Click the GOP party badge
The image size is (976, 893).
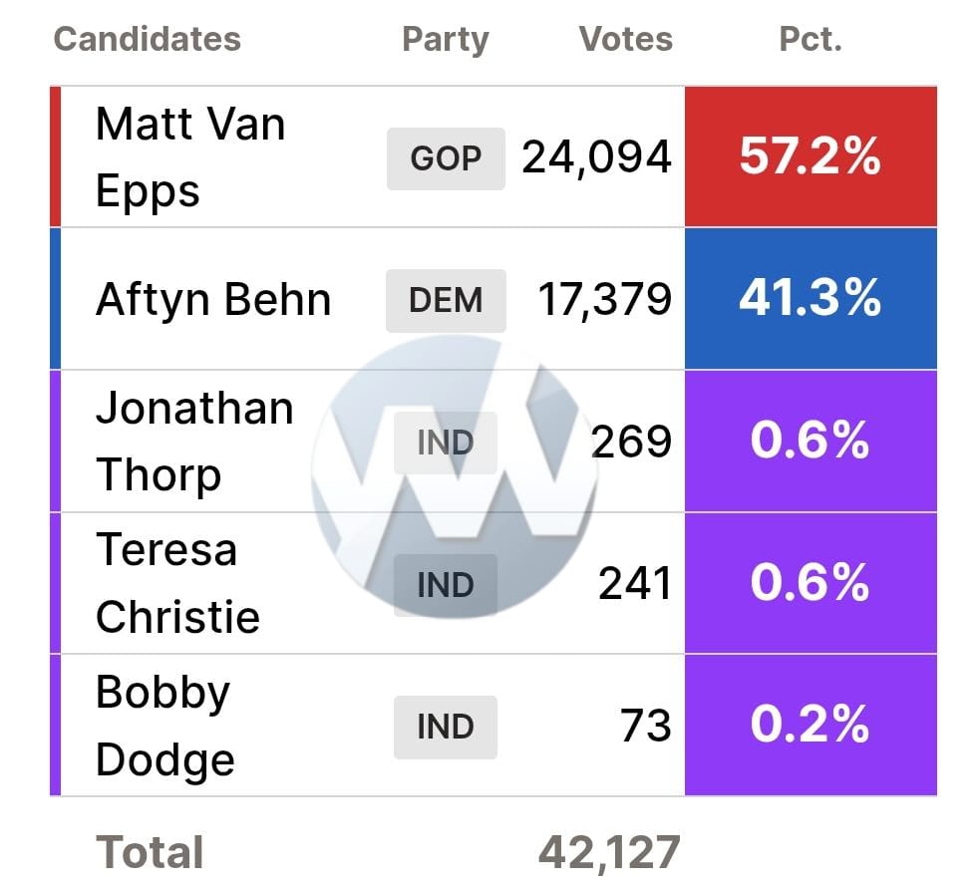[446, 158]
